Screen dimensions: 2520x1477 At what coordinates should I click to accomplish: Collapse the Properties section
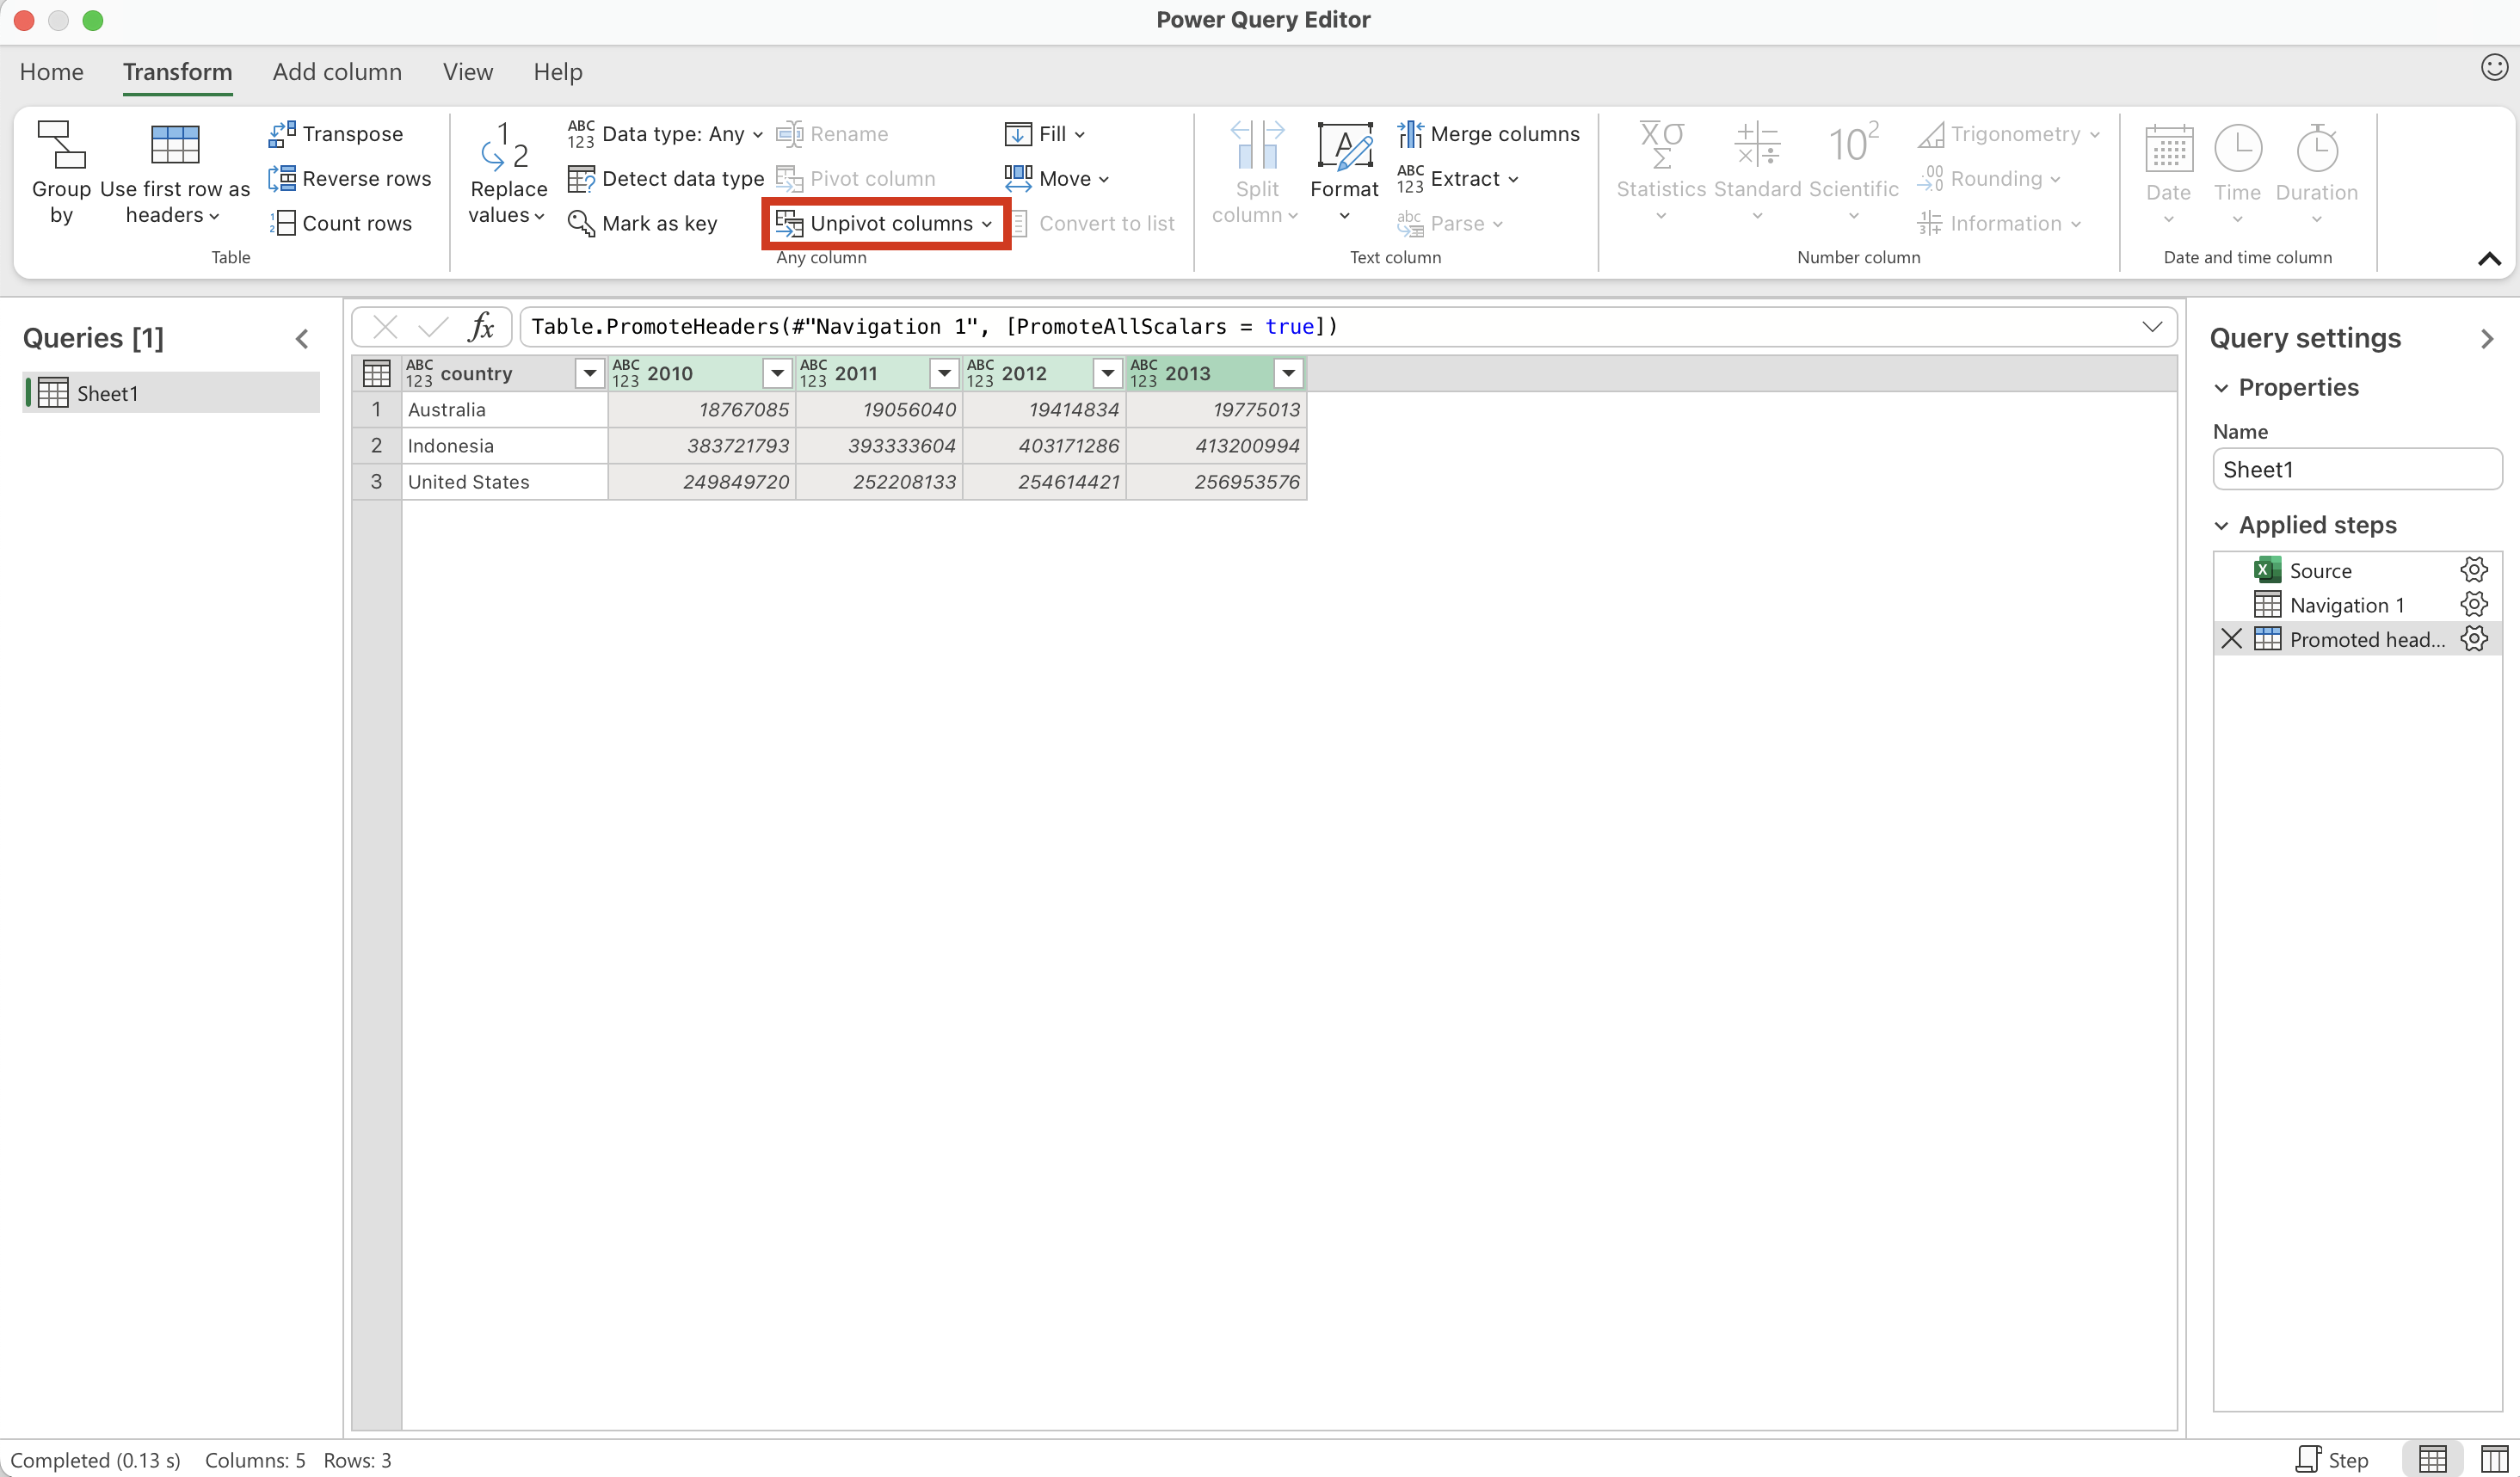tap(2221, 388)
